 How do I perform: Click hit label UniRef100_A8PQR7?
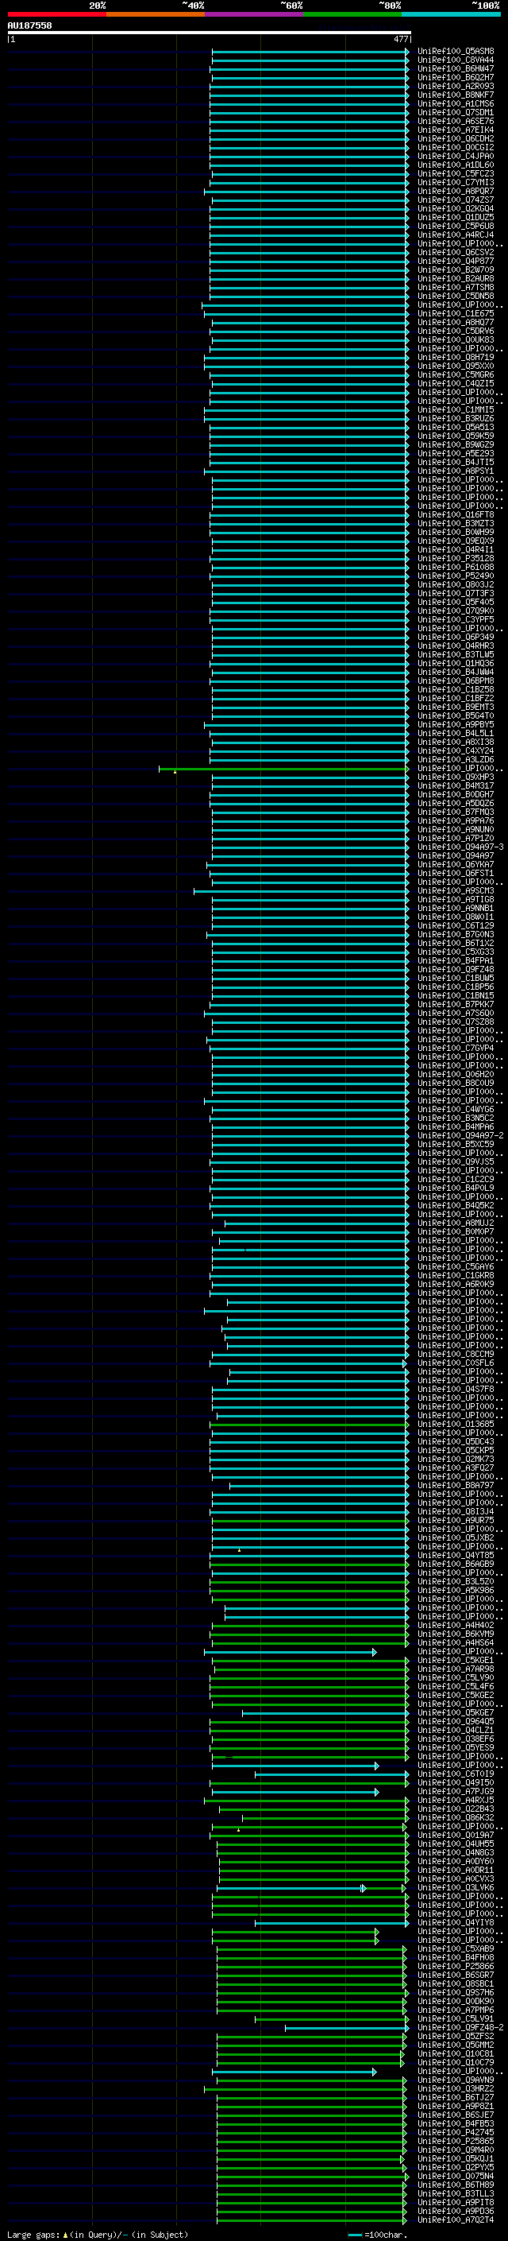point(456,192)
